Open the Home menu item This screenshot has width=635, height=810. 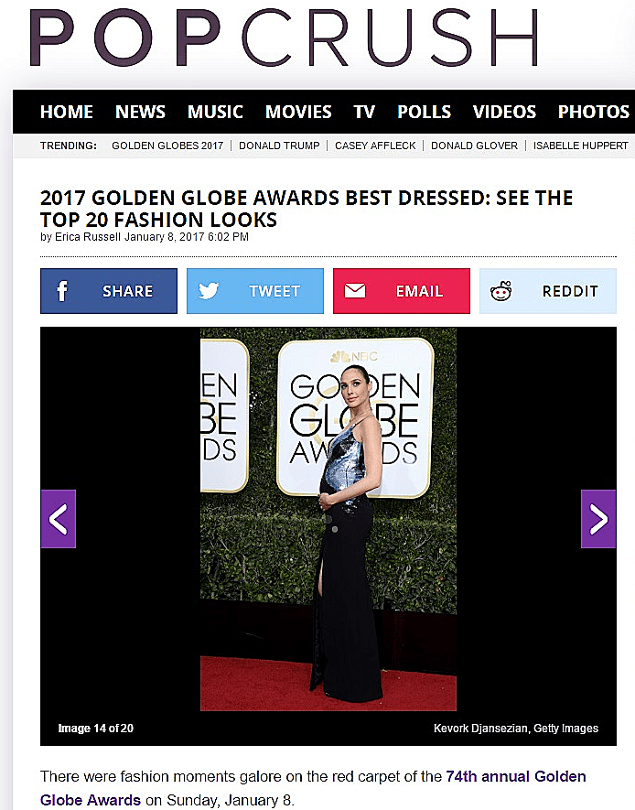pos(67,112)
